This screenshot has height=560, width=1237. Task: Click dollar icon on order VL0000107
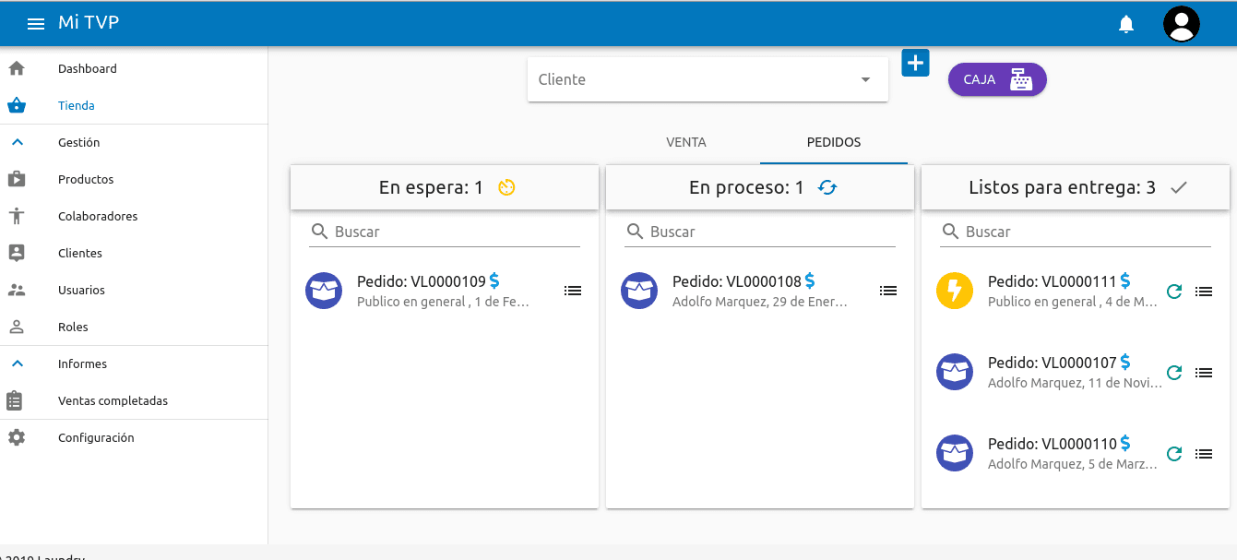tap(1125, 362)
